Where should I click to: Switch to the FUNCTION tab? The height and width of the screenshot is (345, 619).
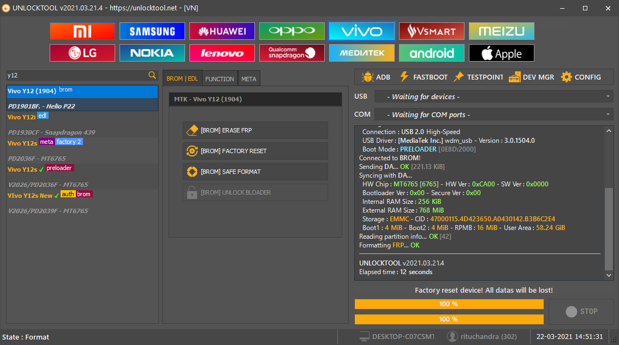[x=219, y=79]
